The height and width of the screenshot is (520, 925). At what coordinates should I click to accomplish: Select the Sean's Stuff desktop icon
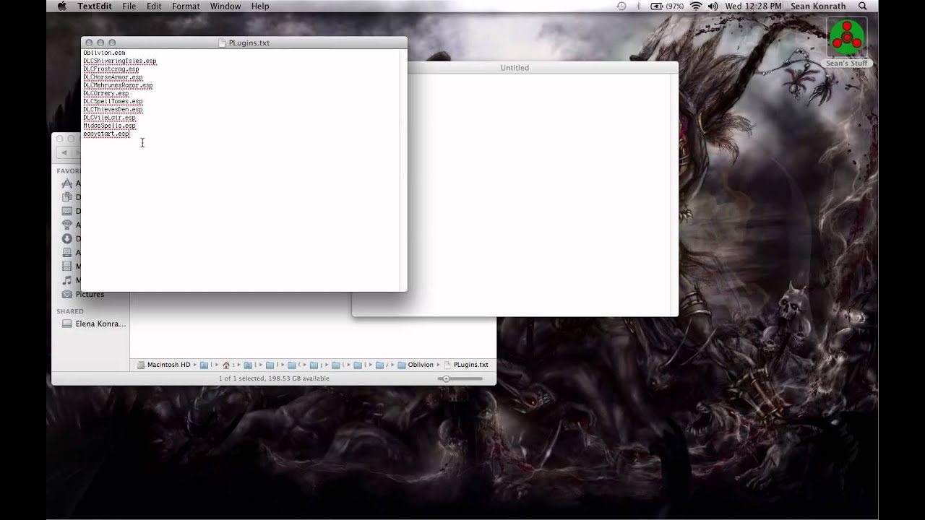point(847,42)
